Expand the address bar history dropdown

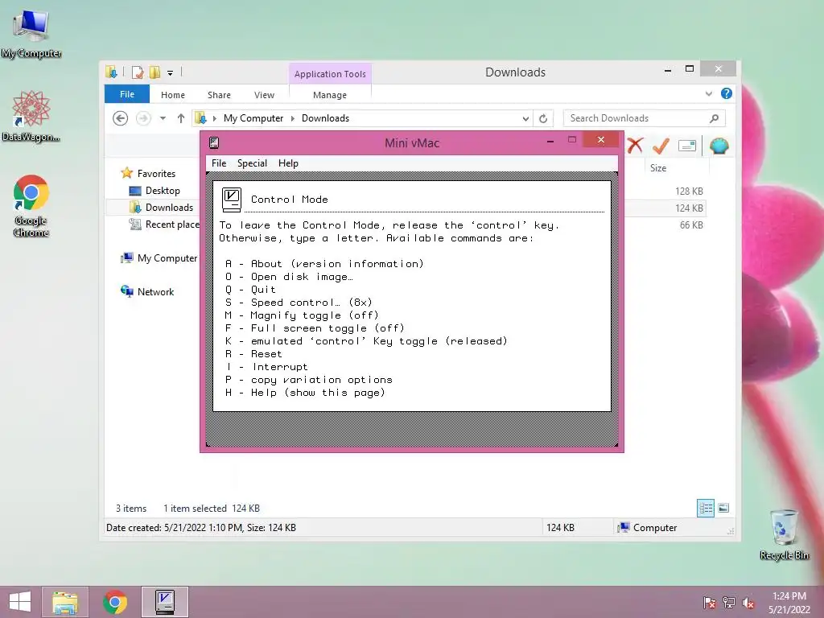pyautogui.click(x=525, y=119)
